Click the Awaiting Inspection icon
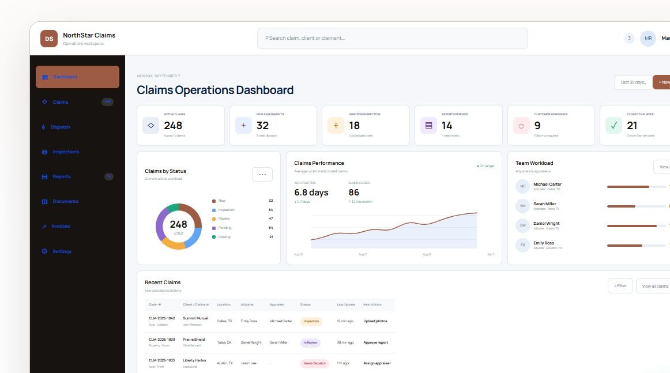This screenshot has width=670, height=373. pyautogui.click(x=336, y=126)
